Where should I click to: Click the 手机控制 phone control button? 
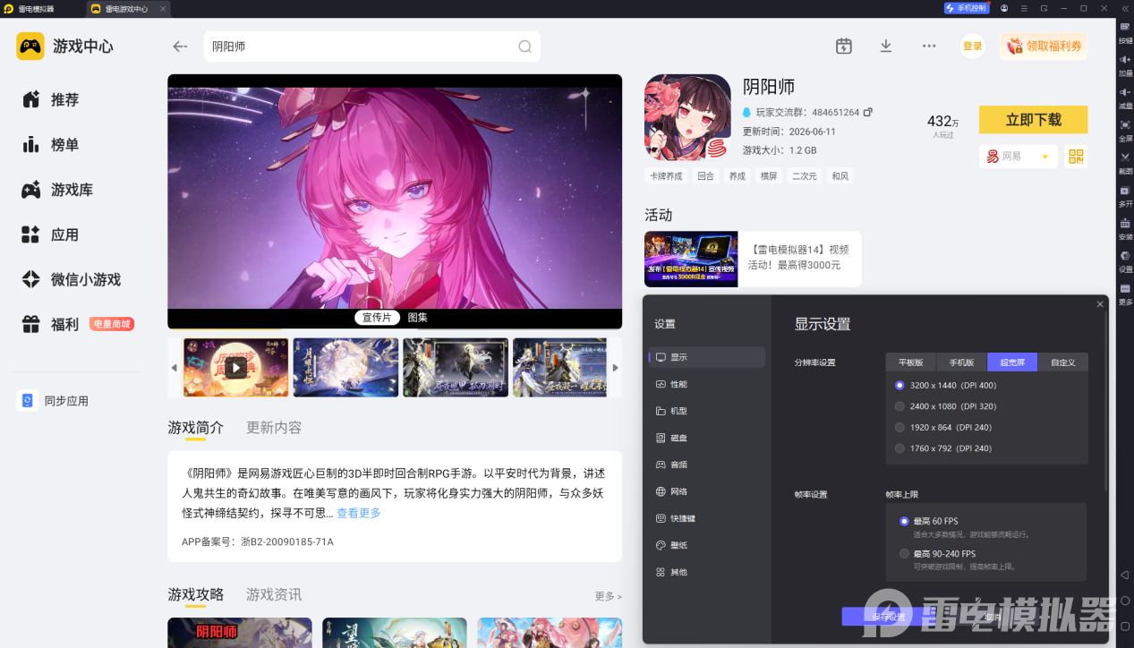point(967,8)
